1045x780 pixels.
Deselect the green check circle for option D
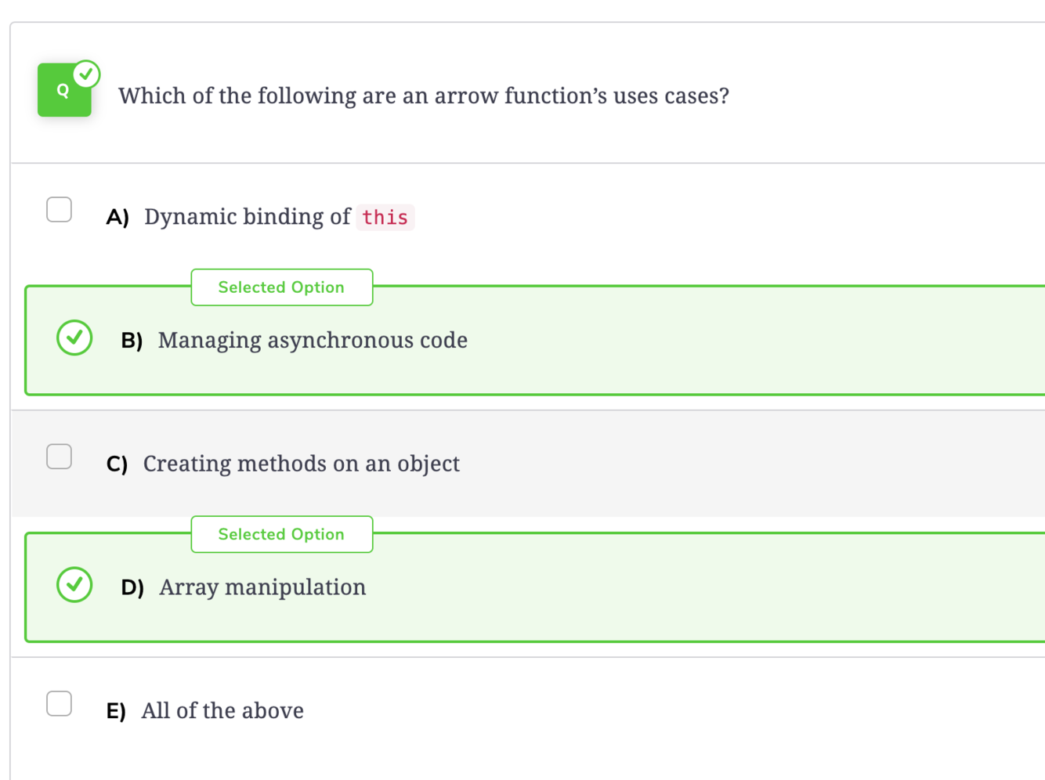pos(74,585)
